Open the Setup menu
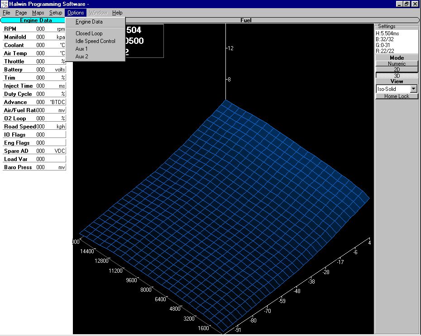 pyautogui.click(x=56, y=13)
